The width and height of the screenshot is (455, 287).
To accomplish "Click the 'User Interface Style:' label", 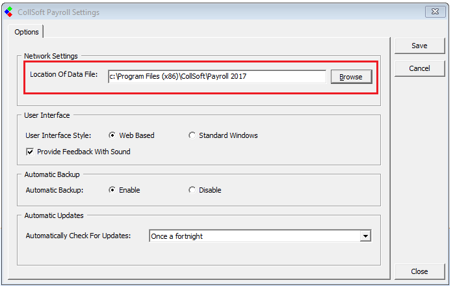I will click(x=58, y=135).
